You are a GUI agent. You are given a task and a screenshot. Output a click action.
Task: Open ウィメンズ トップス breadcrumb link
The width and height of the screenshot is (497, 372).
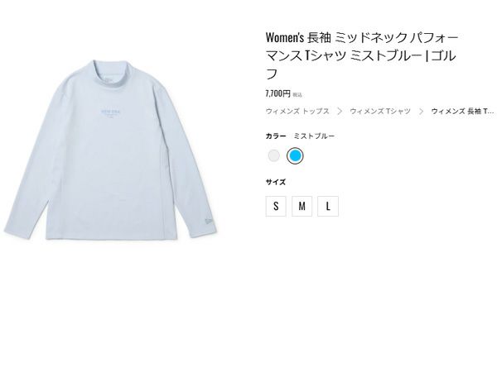click(x=297, y=112)
